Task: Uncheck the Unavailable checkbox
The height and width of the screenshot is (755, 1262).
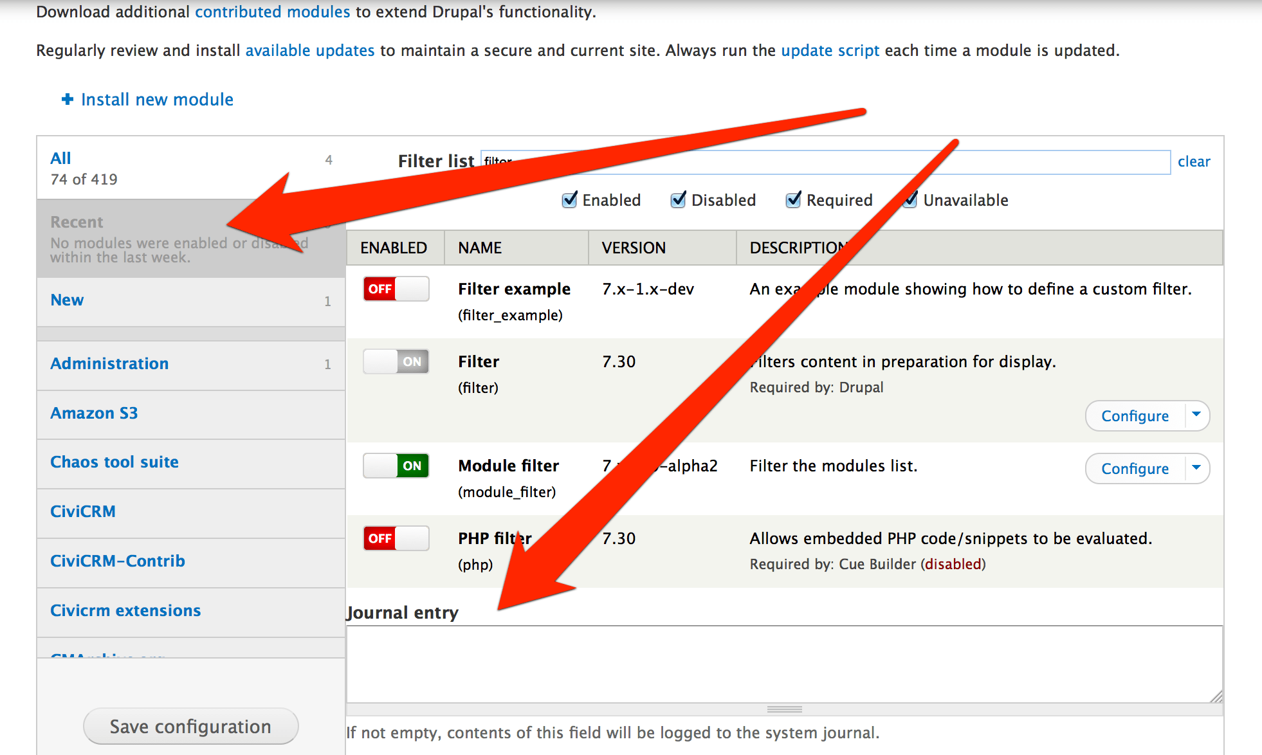Action: click(x=910, y=200)
